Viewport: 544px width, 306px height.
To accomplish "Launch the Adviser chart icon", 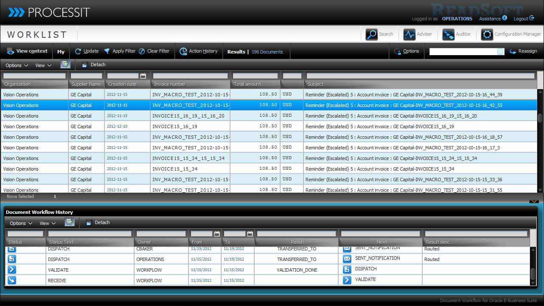I will click(409, 34).
